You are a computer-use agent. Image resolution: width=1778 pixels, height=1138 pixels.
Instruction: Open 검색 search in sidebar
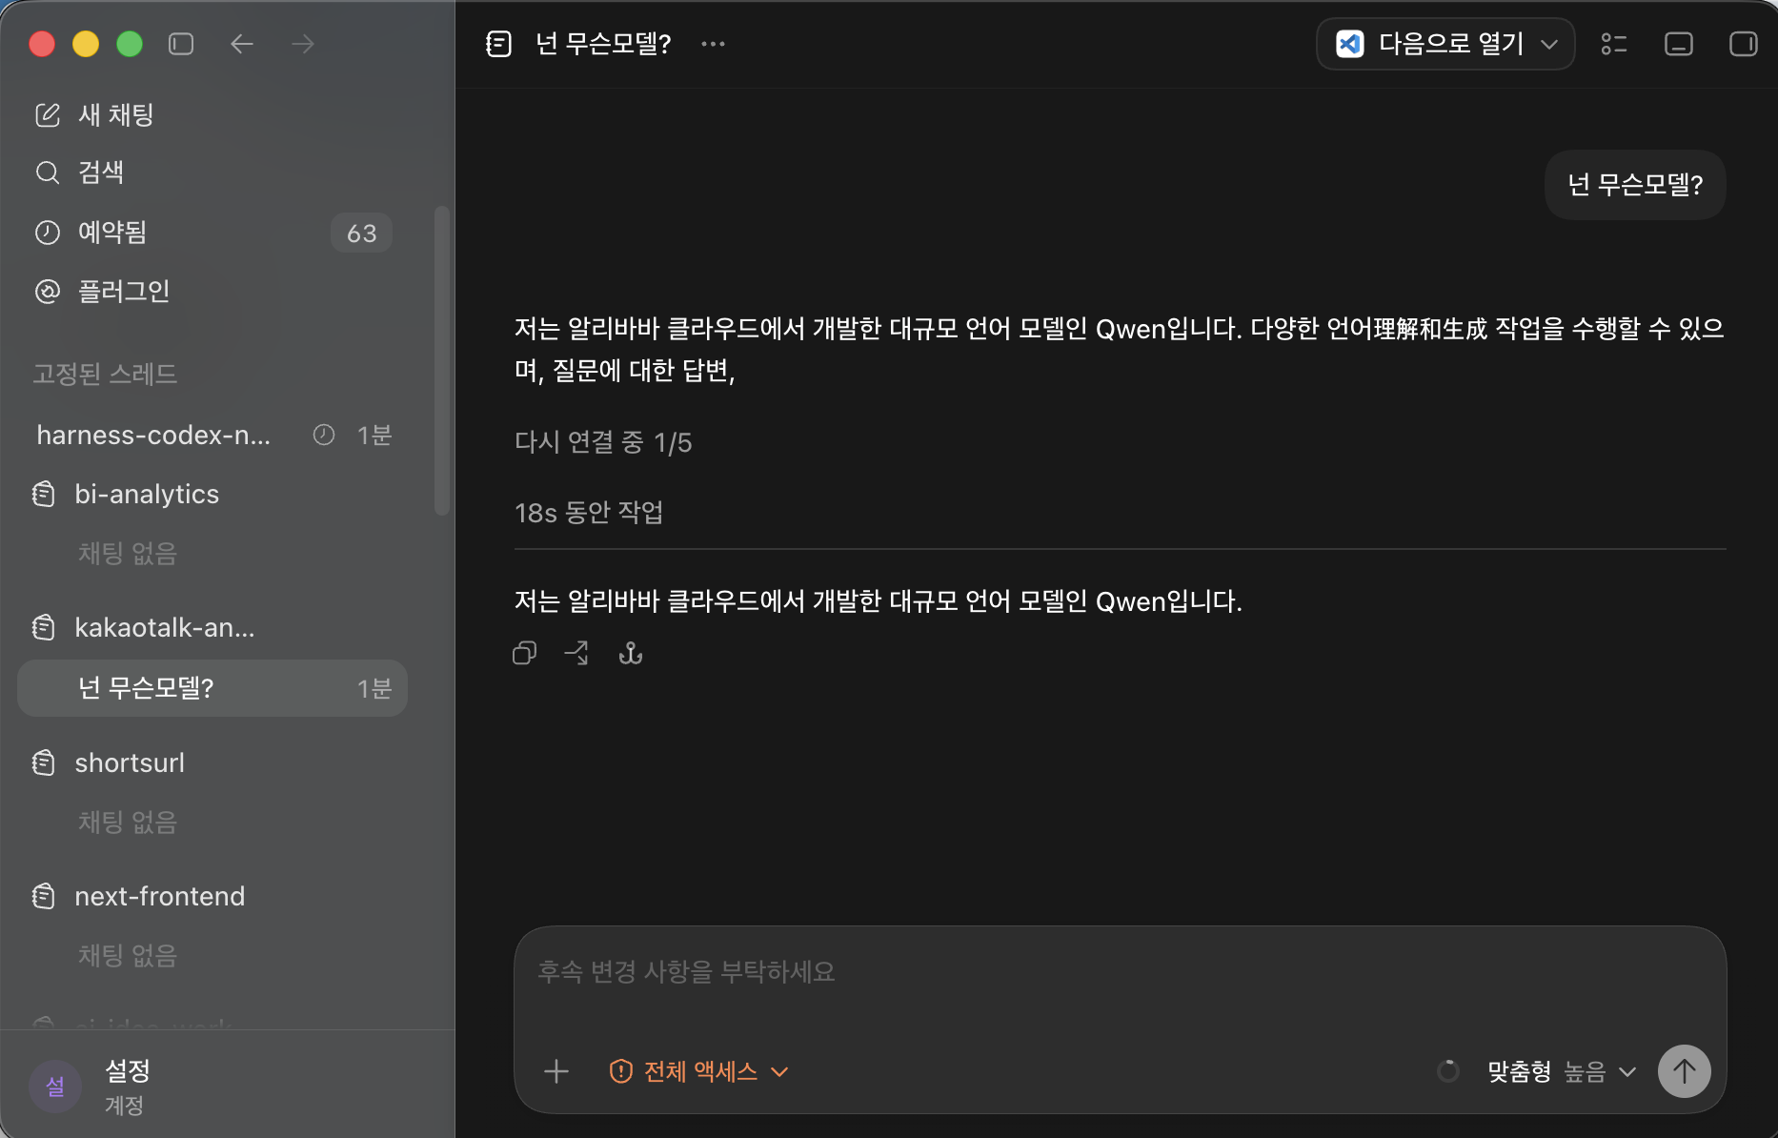click(x=213, y=173)
